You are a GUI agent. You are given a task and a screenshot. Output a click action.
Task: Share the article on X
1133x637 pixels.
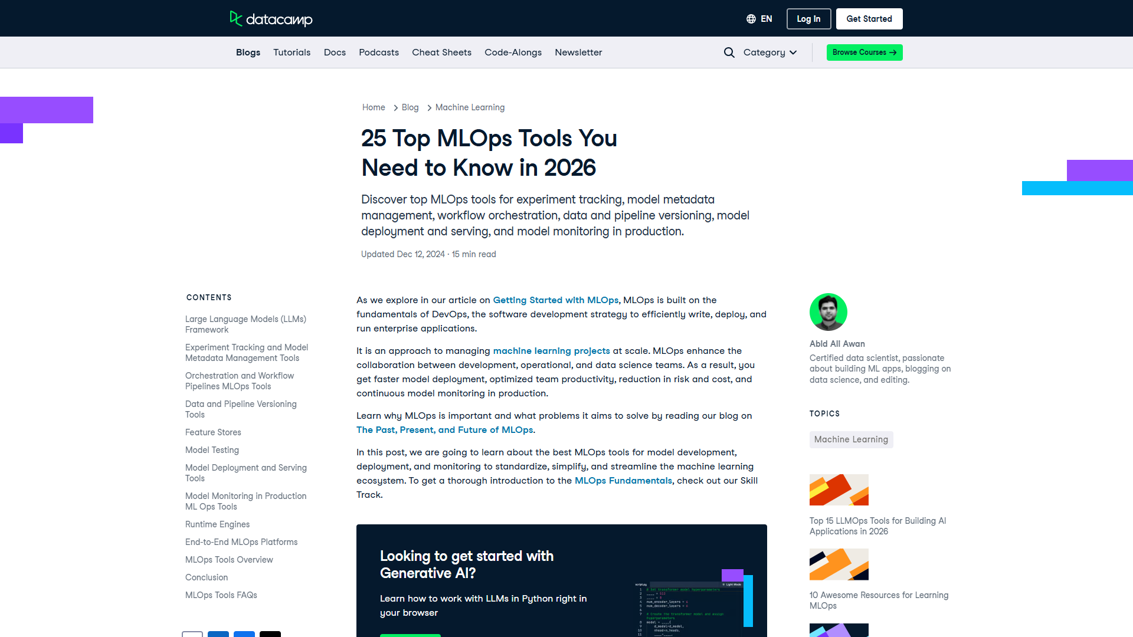[x=270, y=635]
